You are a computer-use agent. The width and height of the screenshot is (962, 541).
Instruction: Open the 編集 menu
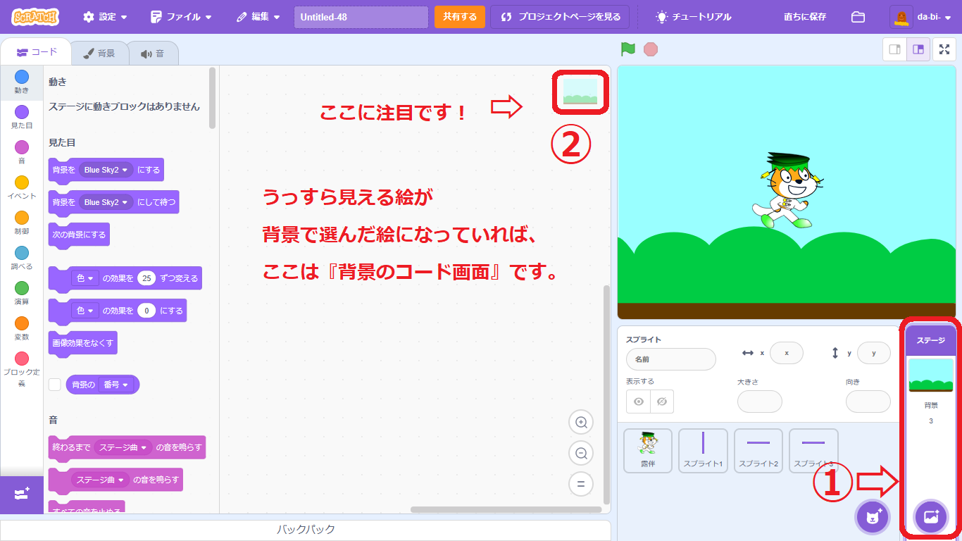click(x=258, y=17)
